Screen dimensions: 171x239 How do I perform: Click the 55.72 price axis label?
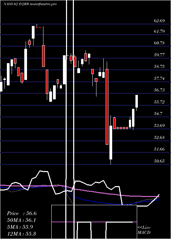click(159, 102)
